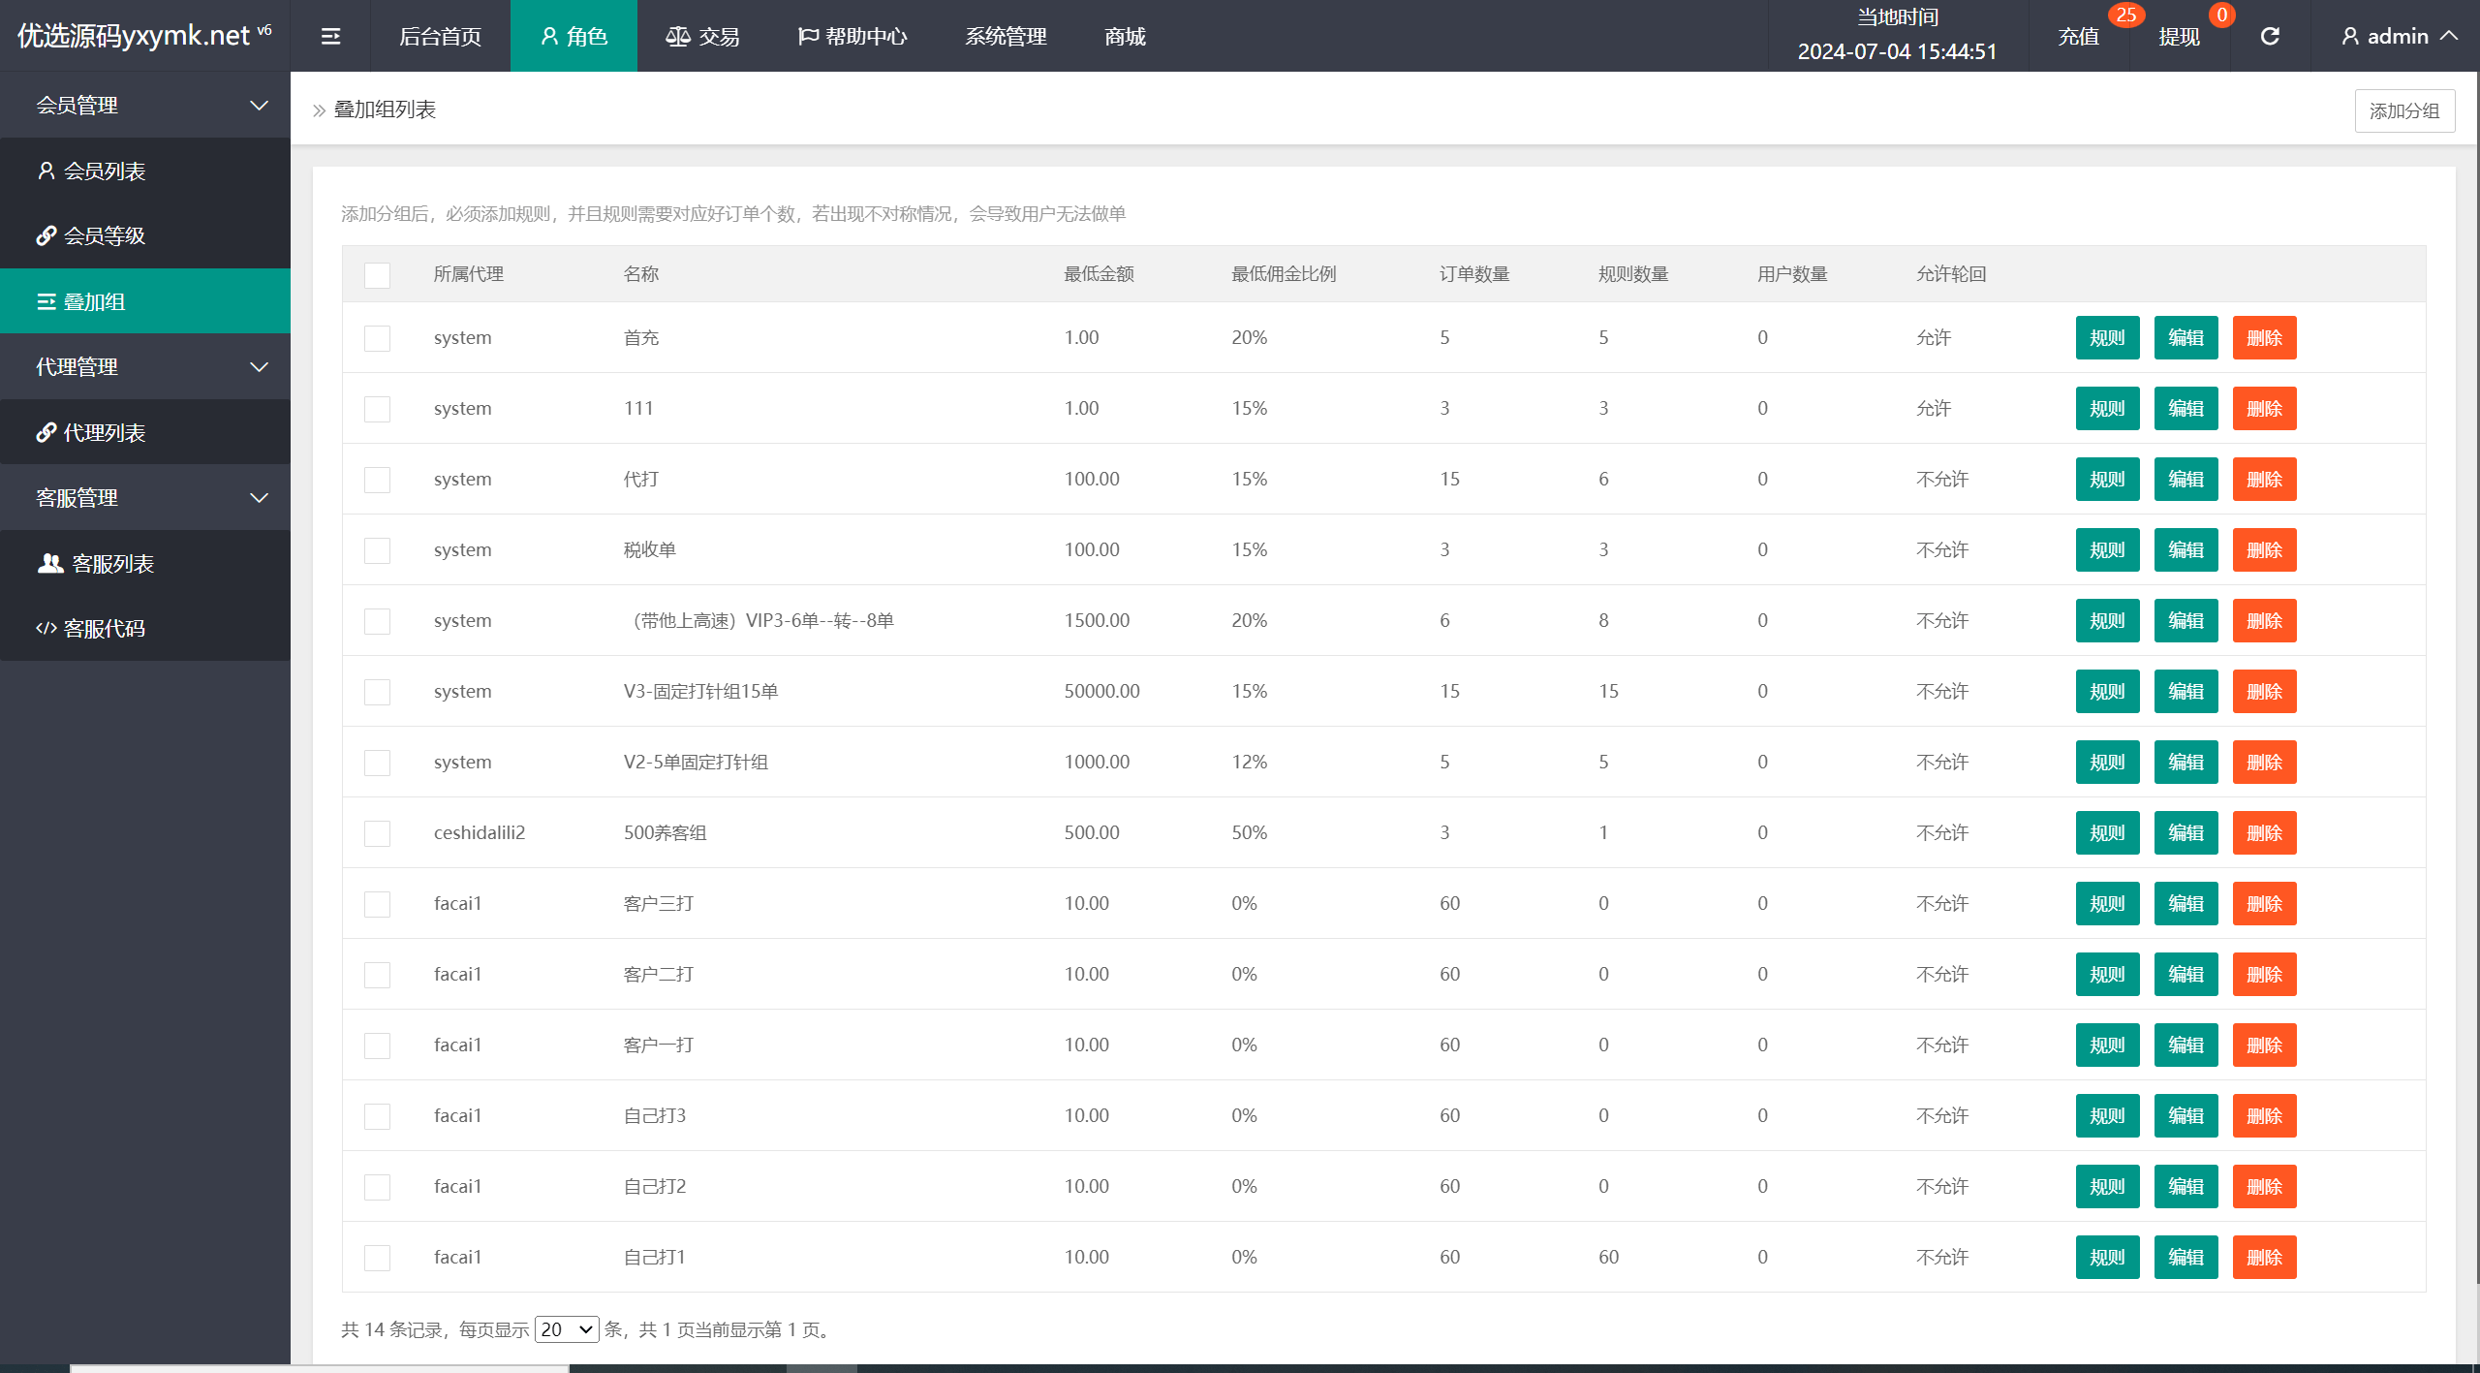
Task: Open the 系统管理 top menu
Action: [x=1006, y=36]
